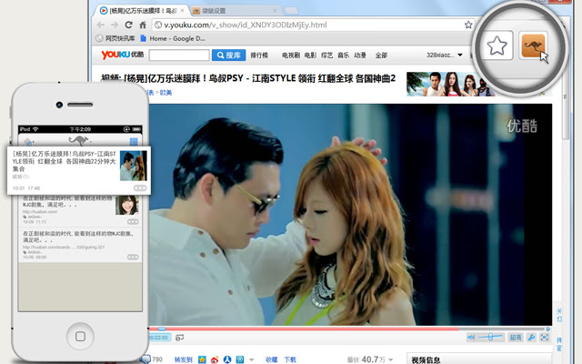Click the browser address bar URL
The image size is (582, 364).
[246, 25]
